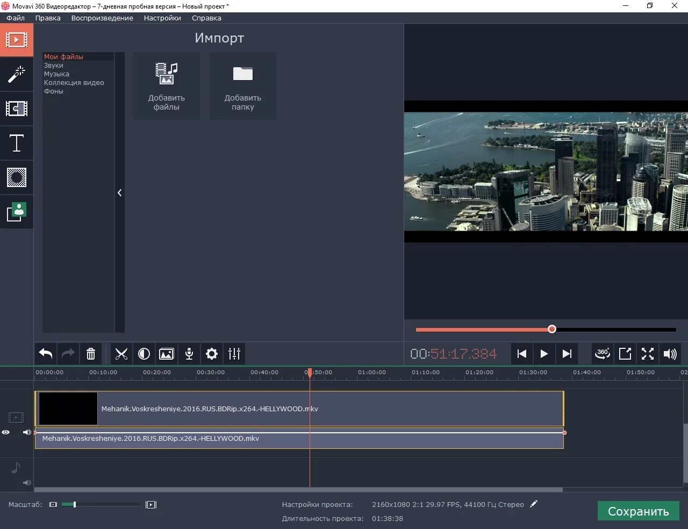This screenshot has width=688, height=529.
Task: Edit project settings with pencil icon
Action: pos(533,504)
